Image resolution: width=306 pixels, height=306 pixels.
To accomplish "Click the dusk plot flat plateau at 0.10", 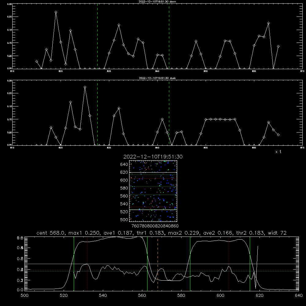I will pos(220,119).
